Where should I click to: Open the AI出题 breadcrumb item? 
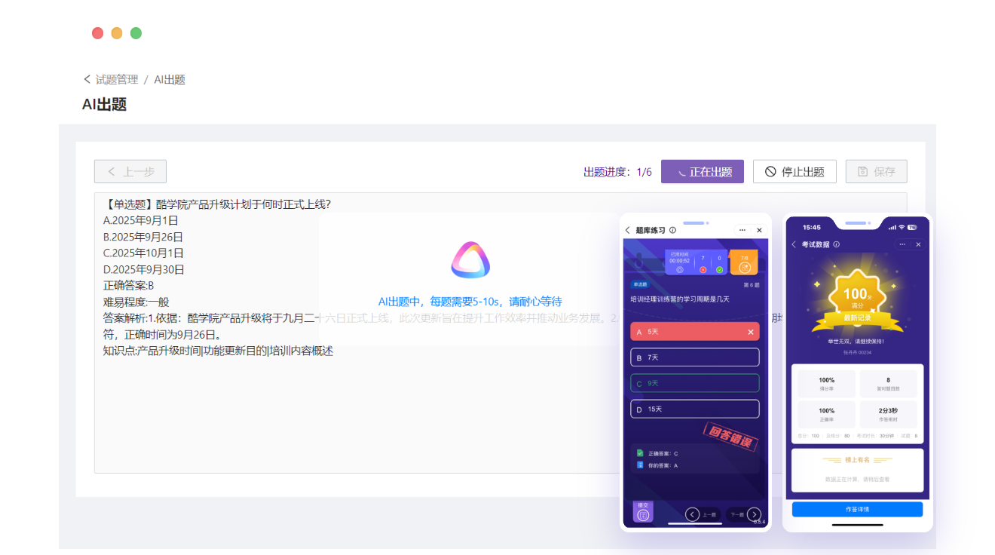pyautogui.click(x=170, y=79)
